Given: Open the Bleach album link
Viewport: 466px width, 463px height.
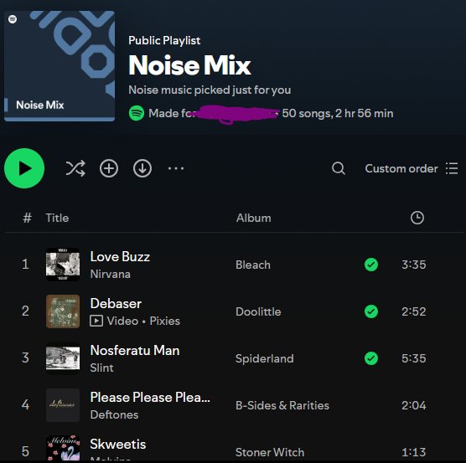Looking at the screenshot, I should 253,265.
